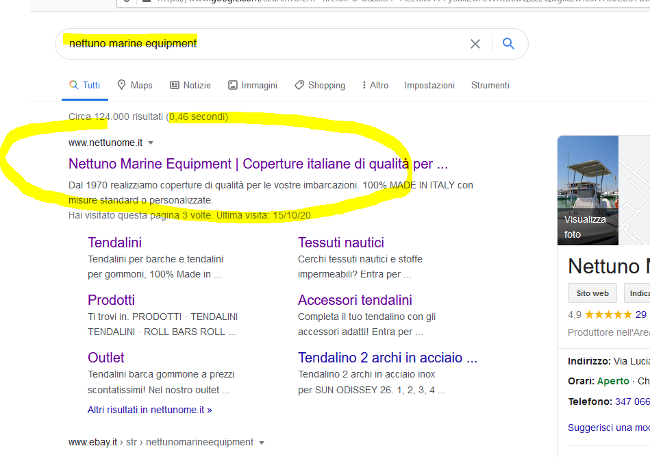Click the Circa 124.000 risultati text
Image resolution: width=650 pixels, height=457 pixels.
116,117
